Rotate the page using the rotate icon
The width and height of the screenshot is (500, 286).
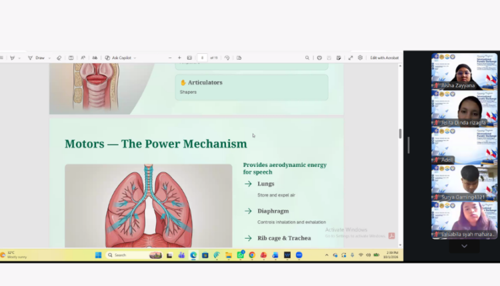pos(227,58)
